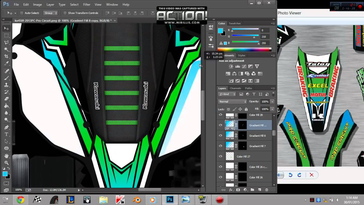Open the Fill slider dropdown arrow
364x205 pixels.
tap(272, 109)
